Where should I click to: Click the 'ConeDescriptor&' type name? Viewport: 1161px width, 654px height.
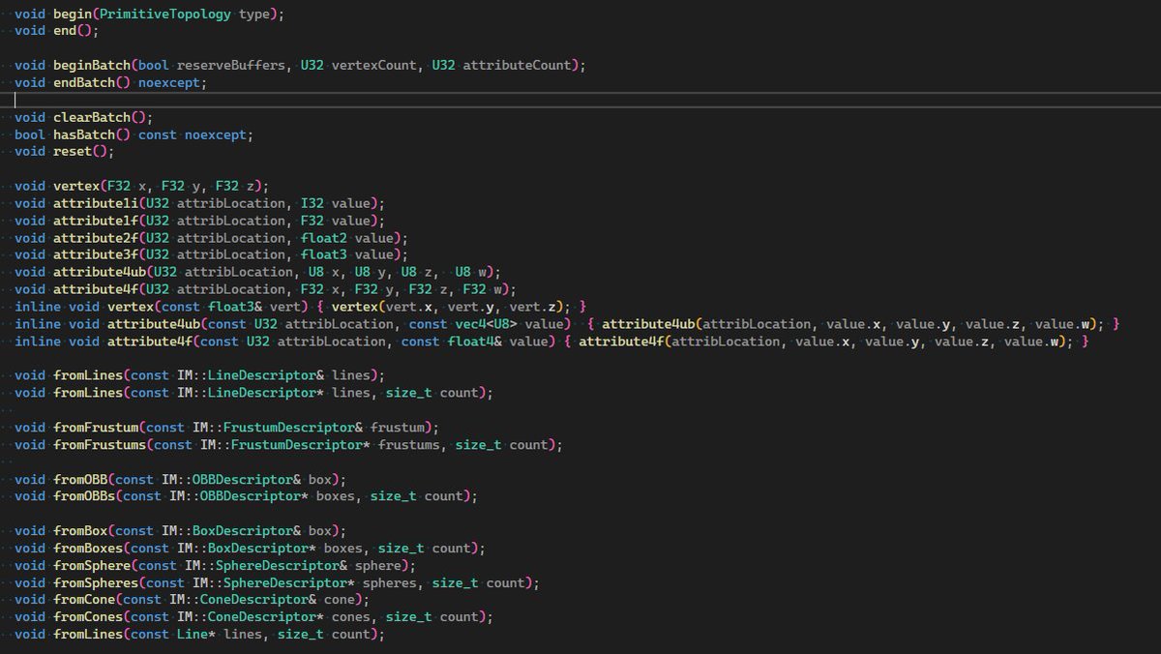(257, 600)
